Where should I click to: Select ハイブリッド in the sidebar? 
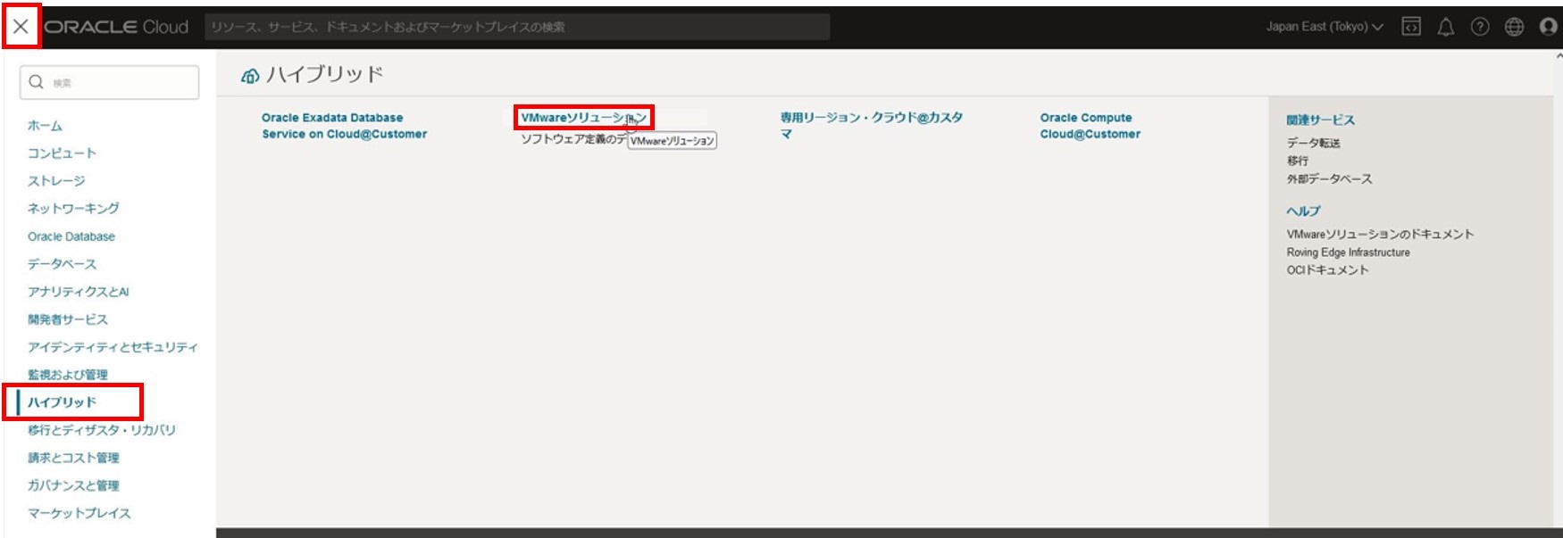coord(62,402)
